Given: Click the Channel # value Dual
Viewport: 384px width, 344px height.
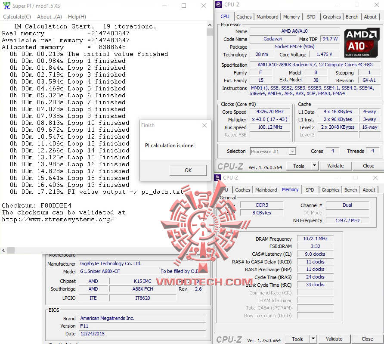Looking at the screenshot, I should [x=347, y=205].
